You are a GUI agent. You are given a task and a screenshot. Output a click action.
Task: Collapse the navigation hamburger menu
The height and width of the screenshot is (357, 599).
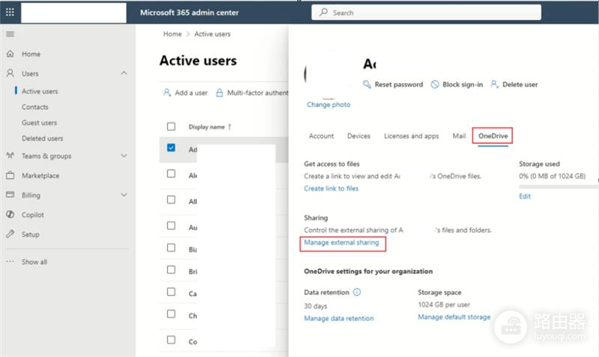click(x=10, y=34)
